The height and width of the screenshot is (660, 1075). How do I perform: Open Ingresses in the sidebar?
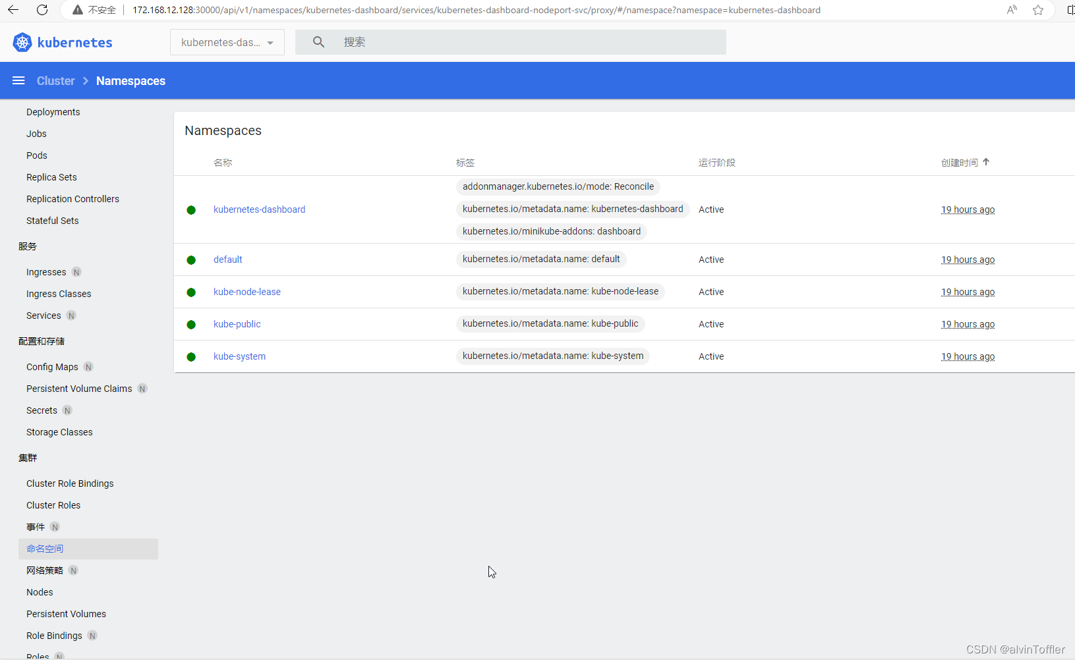click(x=46, y=272)
